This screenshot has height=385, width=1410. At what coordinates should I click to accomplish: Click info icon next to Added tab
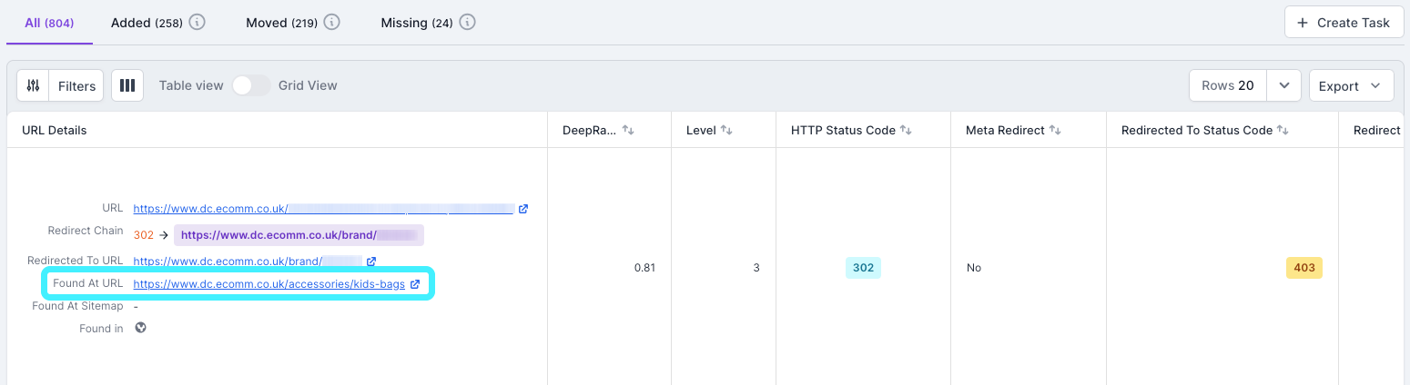(197, 23)
